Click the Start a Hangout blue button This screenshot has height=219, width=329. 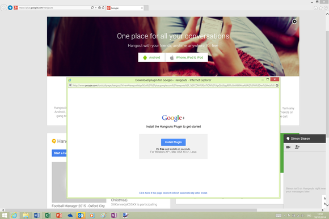click(x=60, y=153)
